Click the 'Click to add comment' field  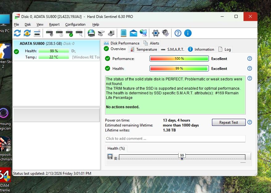click(175, 139)
